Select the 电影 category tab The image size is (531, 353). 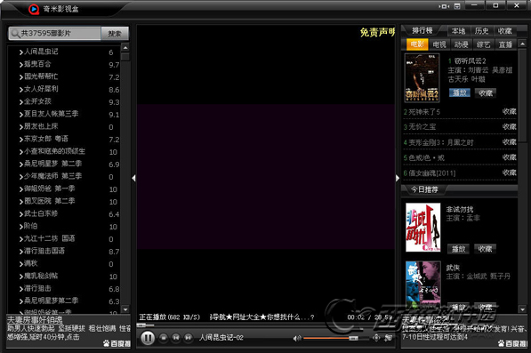point(417,44)
